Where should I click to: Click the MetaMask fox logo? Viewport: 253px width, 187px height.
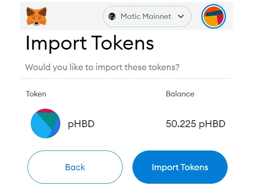click(x=36, y=16)
